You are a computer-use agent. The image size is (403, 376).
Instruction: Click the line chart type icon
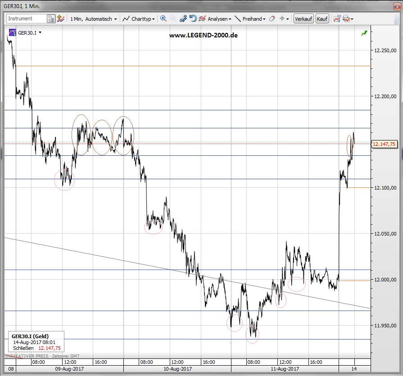click(x=126, y=19)
